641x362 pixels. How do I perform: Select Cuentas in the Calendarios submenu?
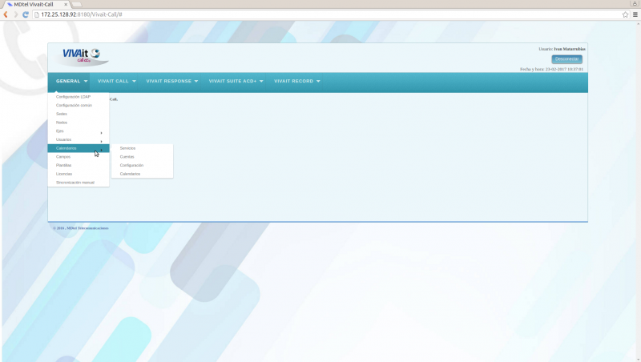[143, 157]
